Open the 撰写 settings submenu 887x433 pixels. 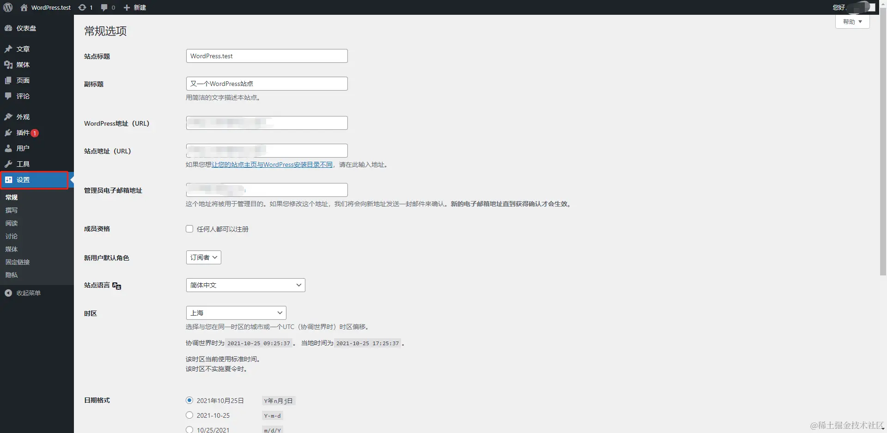(x=12, y=210)
